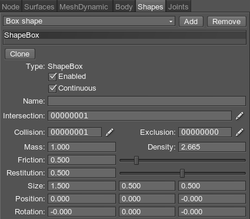Click the third Position field
The width and height of the screenshot is (250, 219).
click(212, 199)
